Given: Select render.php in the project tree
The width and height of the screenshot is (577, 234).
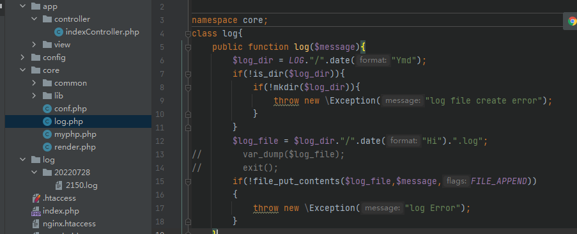Looking at the screenshot, I should click(x=75, y=147).
